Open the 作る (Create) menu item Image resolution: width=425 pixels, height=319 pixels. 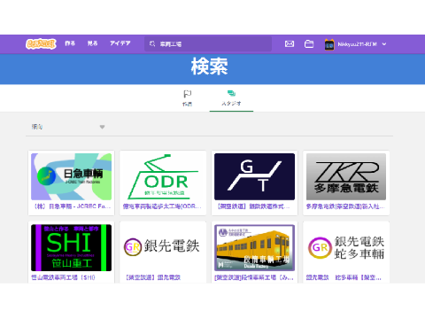point(70,43)
